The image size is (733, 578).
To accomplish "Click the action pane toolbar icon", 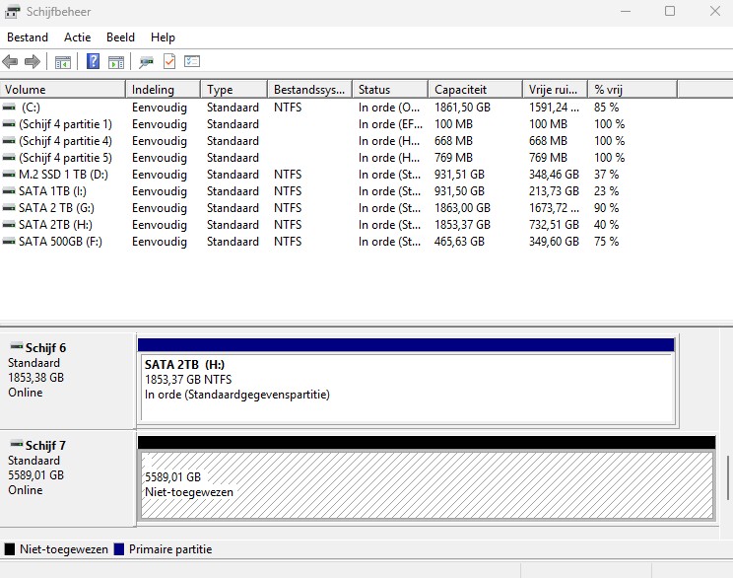I will coord(116,62).
